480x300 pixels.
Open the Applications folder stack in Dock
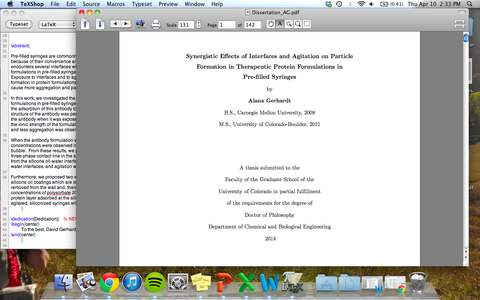pyautogui.click(x=327, y=282)
